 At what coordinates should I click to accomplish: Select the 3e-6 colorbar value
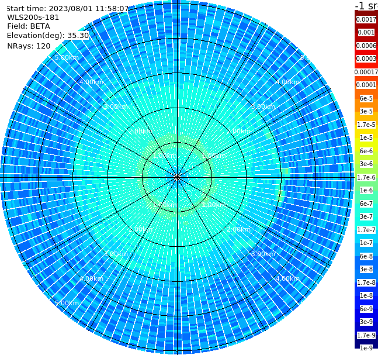366,164
